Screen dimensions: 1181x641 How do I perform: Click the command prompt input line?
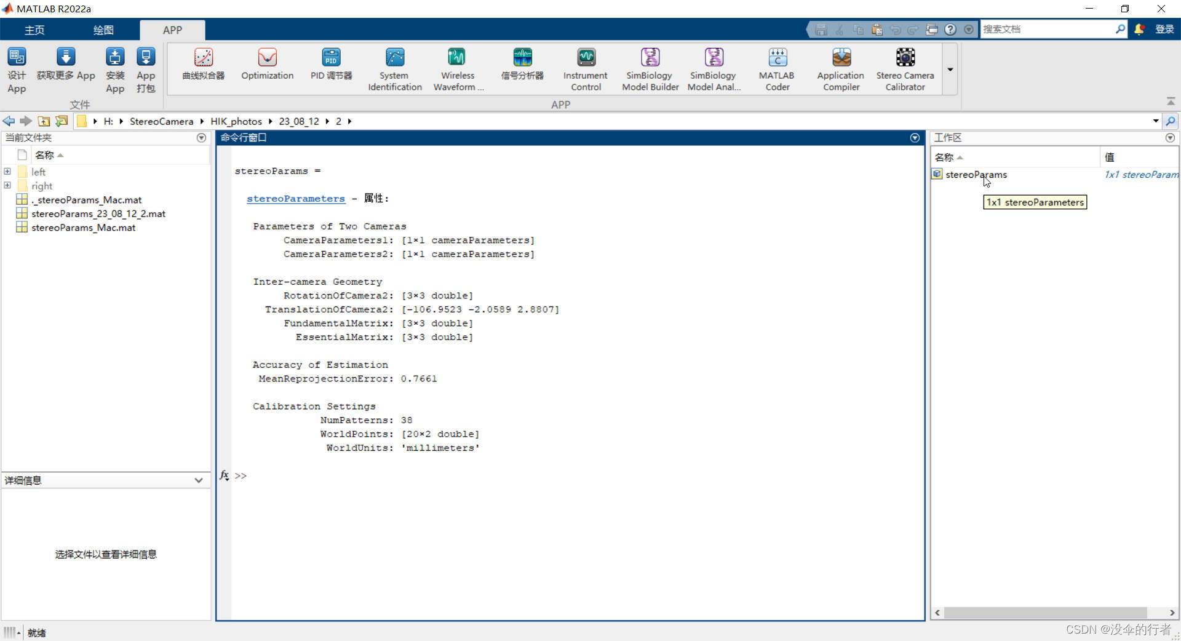(578, 476)
